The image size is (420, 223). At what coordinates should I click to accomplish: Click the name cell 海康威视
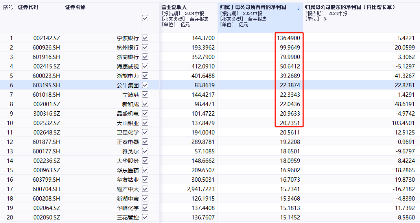coord(128,66)
